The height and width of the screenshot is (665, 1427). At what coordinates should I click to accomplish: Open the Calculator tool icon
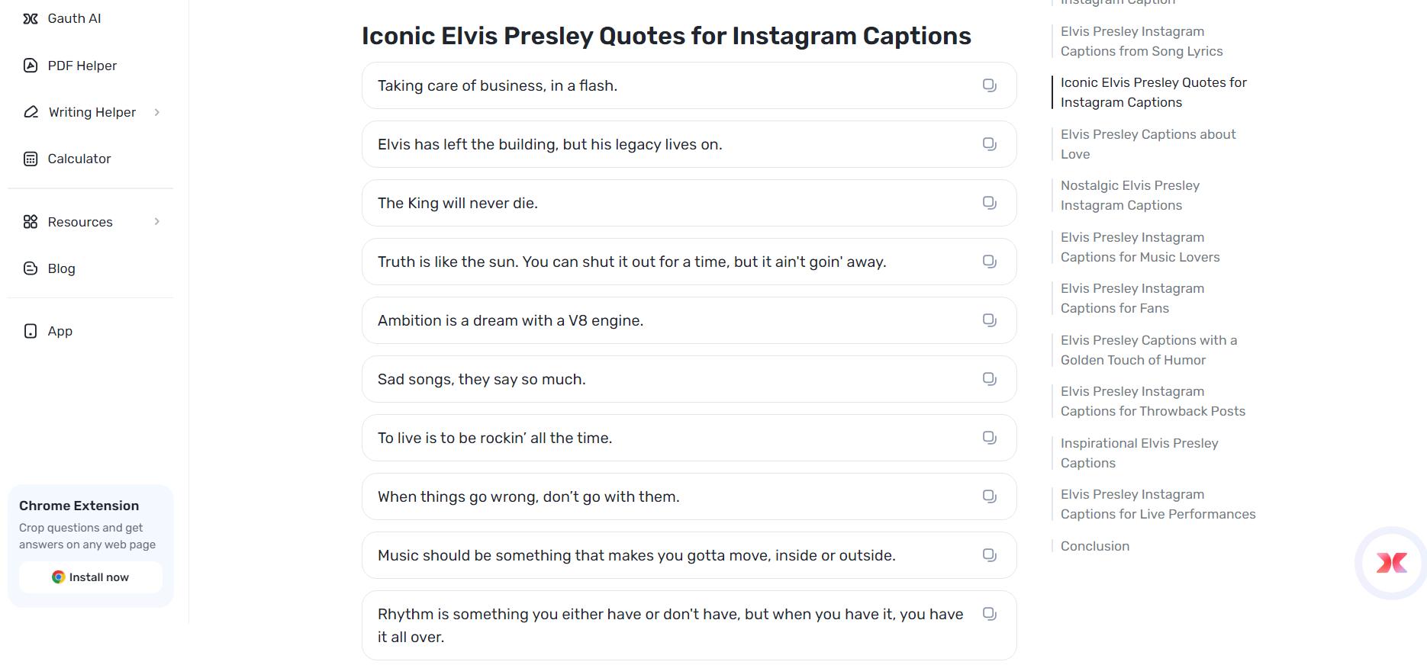point(30,158)
